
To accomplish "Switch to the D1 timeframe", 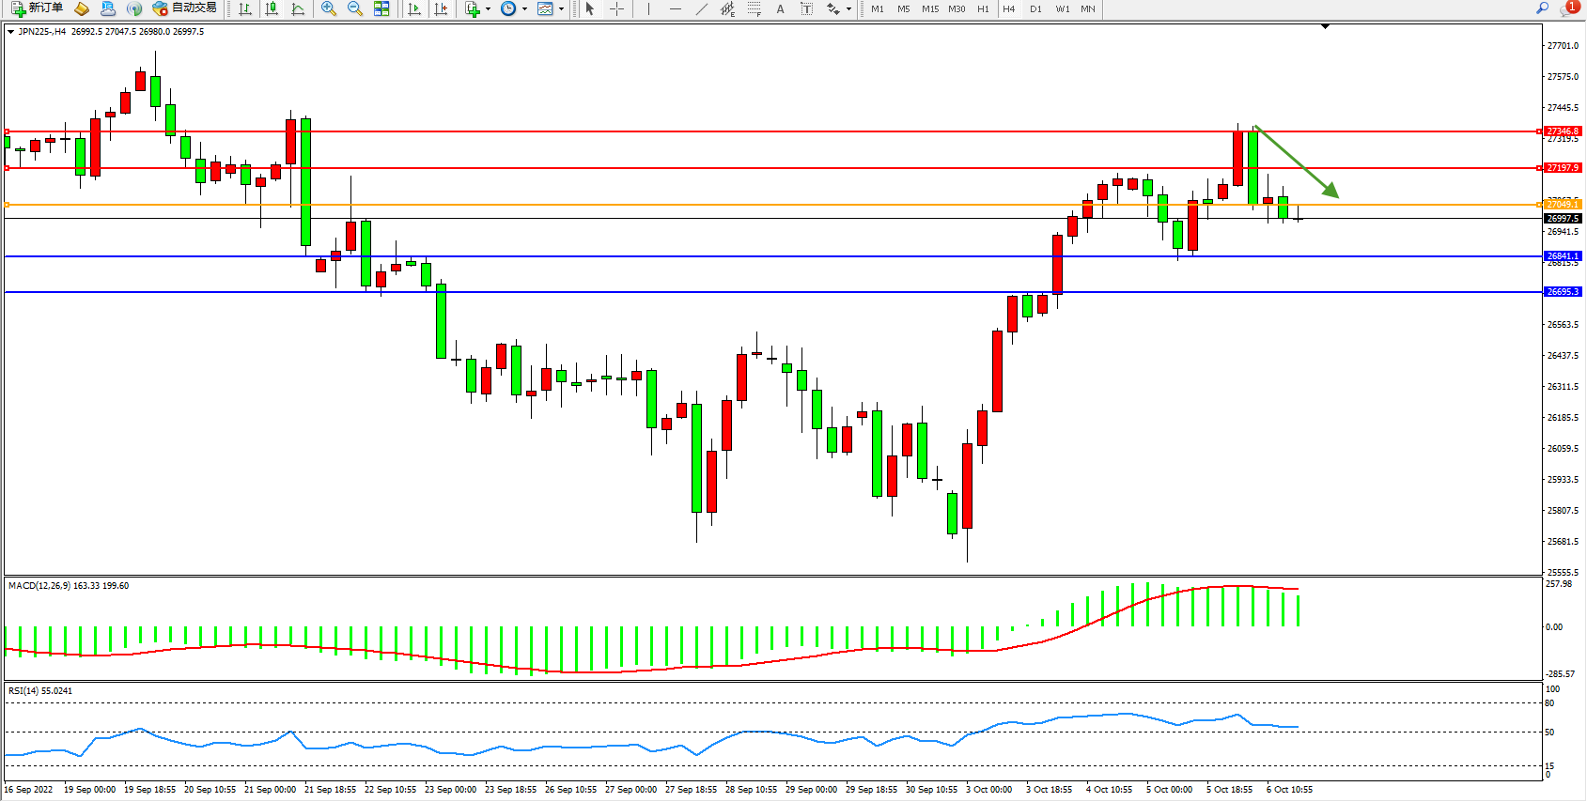I will (x=1035, y=8).
